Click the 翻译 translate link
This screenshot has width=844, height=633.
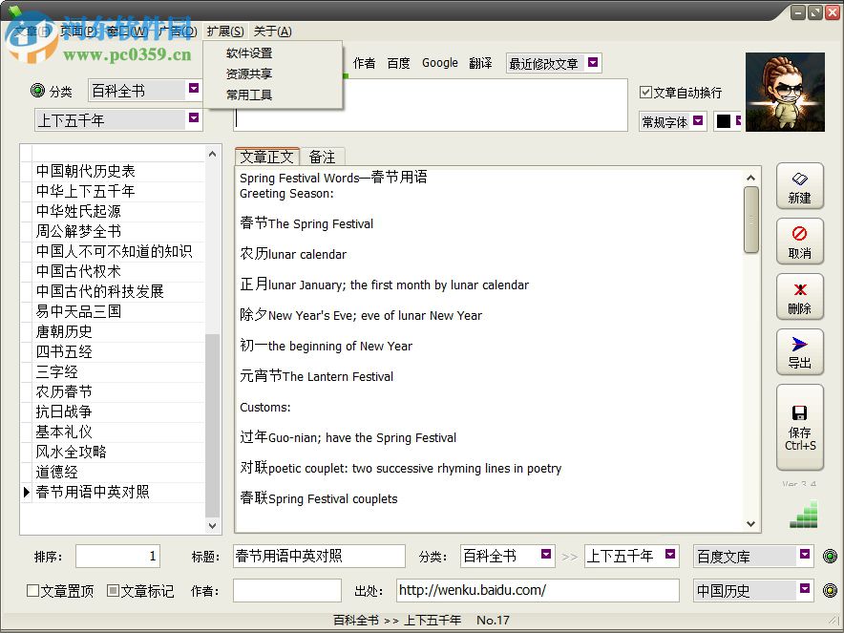[x=480, y=63]
